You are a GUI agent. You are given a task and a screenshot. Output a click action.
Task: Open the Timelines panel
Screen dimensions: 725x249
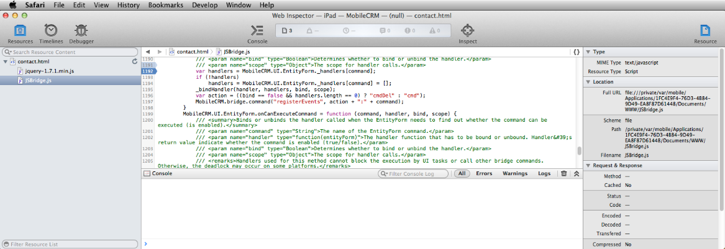[x=51, y=33]
